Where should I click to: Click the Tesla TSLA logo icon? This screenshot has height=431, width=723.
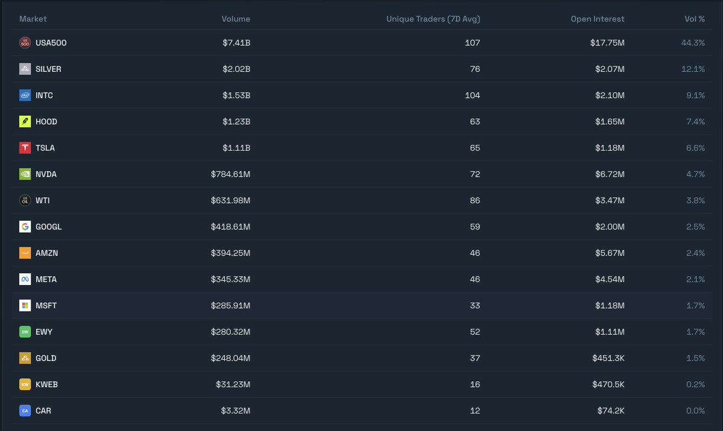25,148
